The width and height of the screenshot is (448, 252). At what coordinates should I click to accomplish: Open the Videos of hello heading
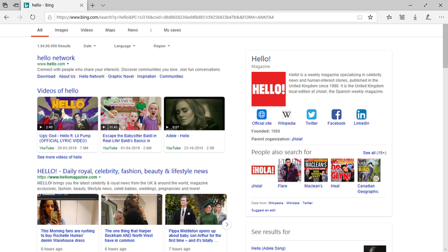58,91
